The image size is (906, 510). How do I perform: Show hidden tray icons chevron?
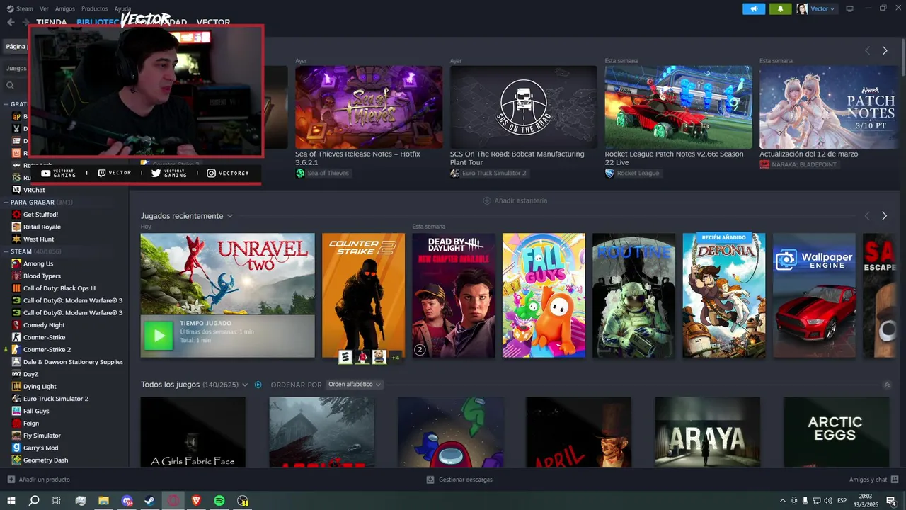click(x=782, y=501)
